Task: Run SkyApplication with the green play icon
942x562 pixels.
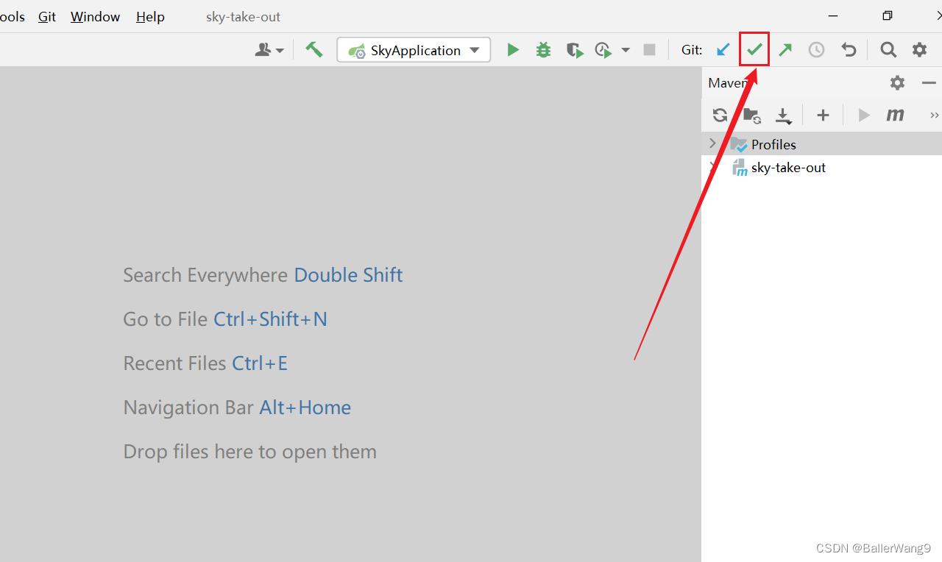Action: pyautogui.click(x=513, y=50)
